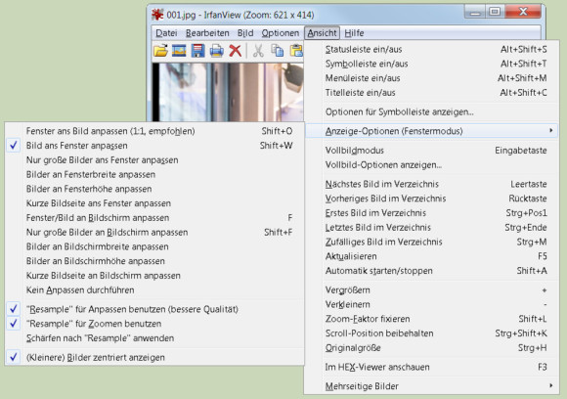Open the Optionen menu
567x399 pixels.
click(x=281, y=33)
